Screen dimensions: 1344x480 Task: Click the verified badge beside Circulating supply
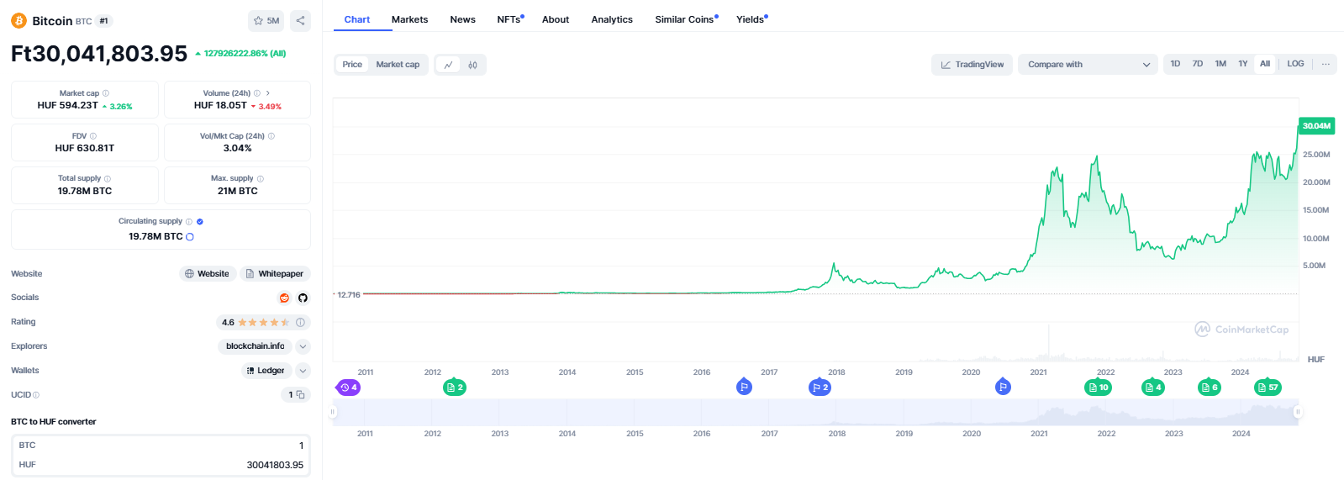click(200, 222)
